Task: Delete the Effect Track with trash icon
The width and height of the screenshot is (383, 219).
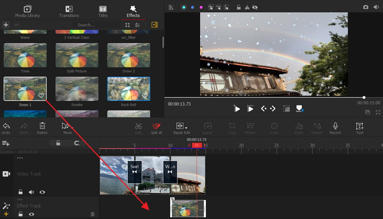Action: point(92,214)
